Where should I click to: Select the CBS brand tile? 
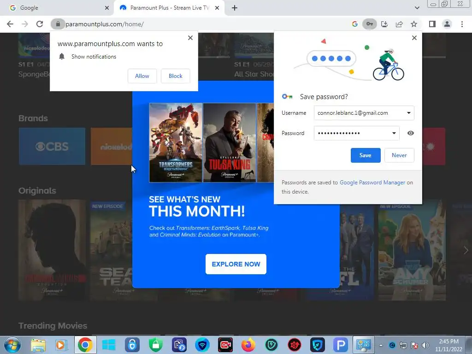pos(52,146)
